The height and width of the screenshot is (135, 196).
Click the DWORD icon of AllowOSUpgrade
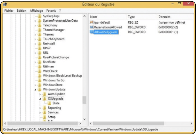(x=91, y=32)
